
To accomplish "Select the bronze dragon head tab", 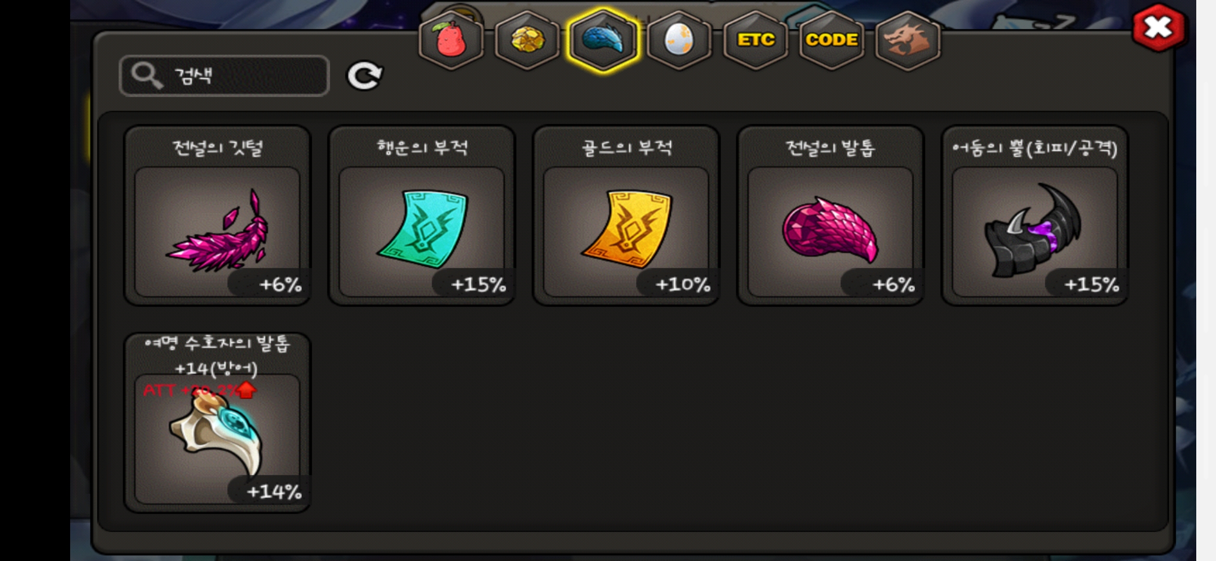I will [x=907, y=40].
